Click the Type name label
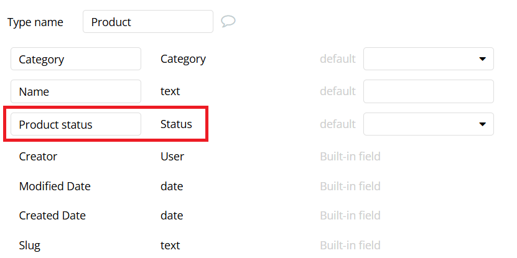Screen dimensions: 517x258 (35, 22)
